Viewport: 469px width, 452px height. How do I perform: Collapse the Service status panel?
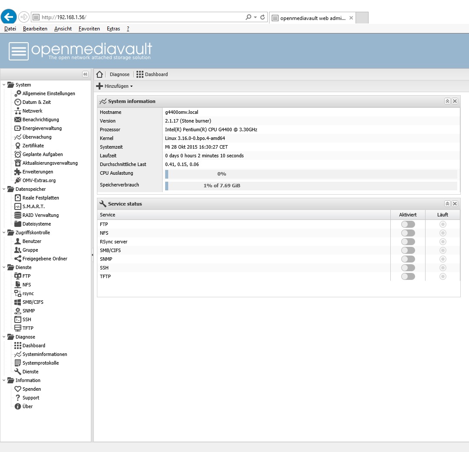(447, 204)
